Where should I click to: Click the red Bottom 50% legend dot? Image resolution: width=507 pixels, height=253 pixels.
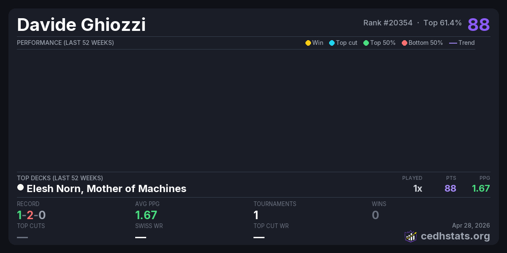(404, 43)
